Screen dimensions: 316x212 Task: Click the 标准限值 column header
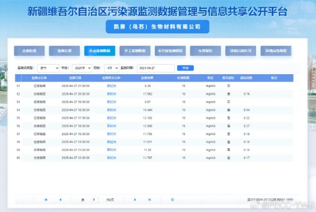coord(183,78)
